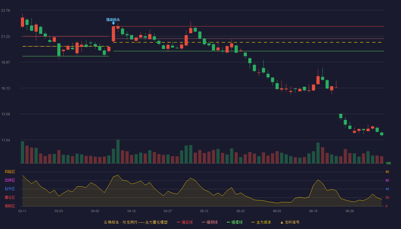Click the 04-02 date axis label
The height and width of the screenshot is (229, 401).
coord(95,211)
